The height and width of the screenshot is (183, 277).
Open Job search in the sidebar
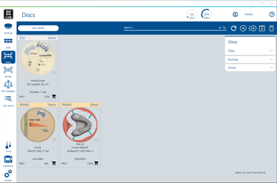click(8, 101)
